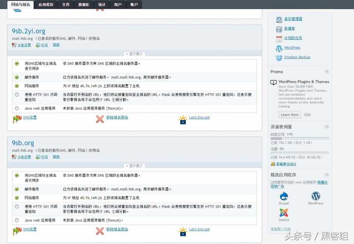
Task: Click the Learn More button
Action: [290, 115]
